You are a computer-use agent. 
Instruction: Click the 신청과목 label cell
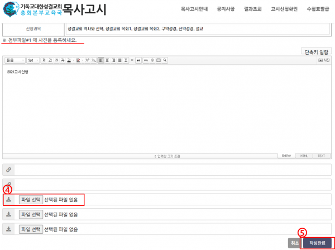[33, 28]
